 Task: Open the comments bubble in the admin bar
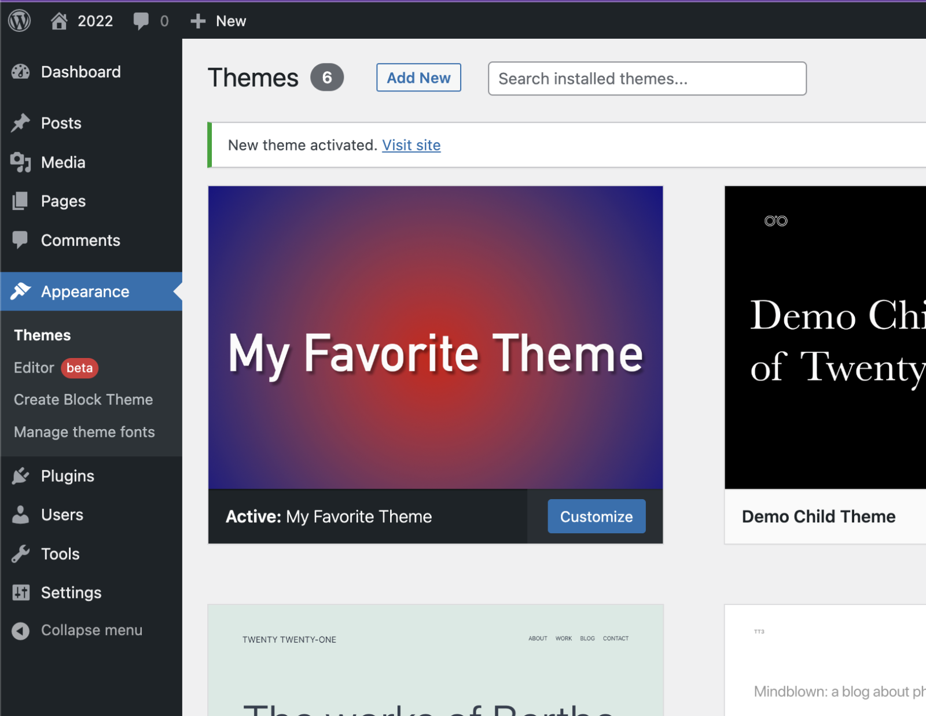point(141,21)
